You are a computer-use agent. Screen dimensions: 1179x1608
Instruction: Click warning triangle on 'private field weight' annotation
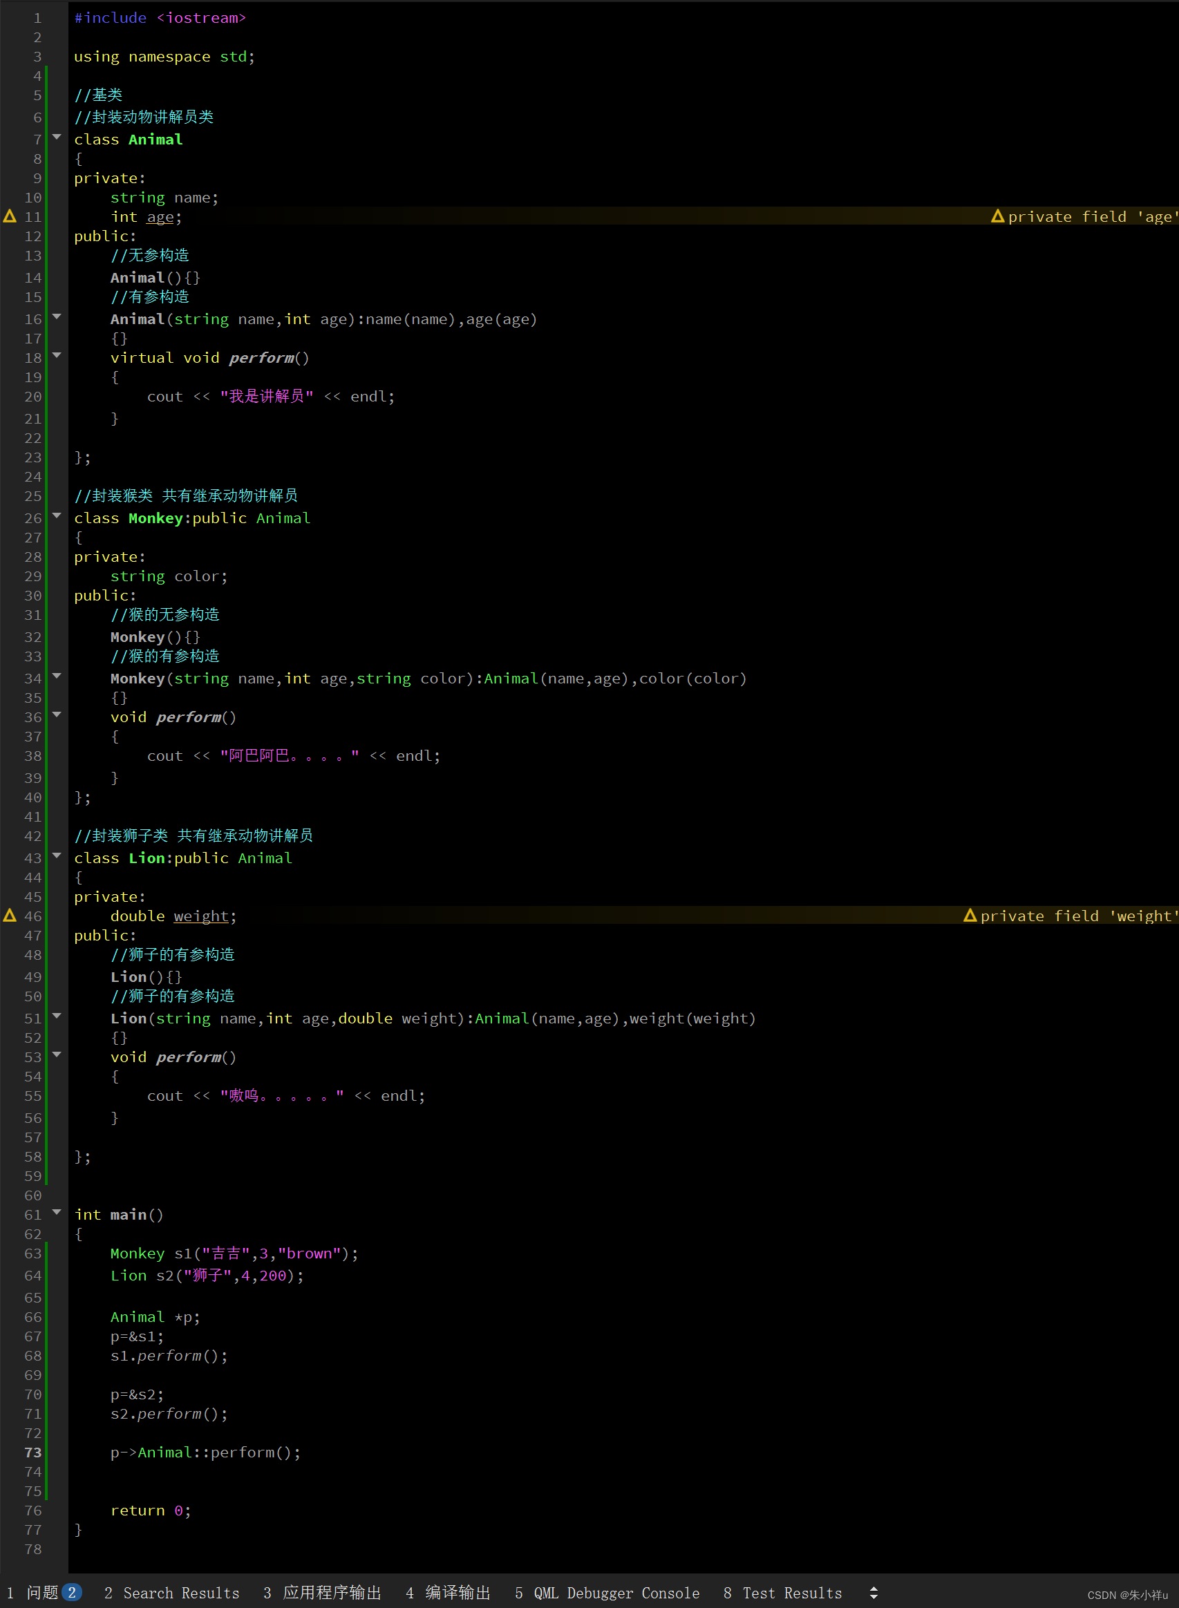(x=970, y=916)
